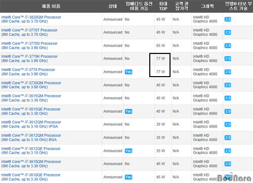
Task: Open the Intel Core i7-3720QM Processor link
Action: (x=31, y=85)
